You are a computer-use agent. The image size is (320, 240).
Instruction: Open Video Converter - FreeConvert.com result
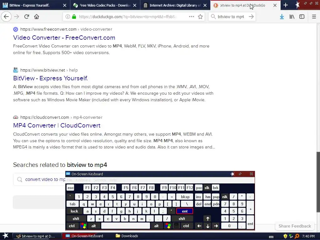tap(64, 37)
